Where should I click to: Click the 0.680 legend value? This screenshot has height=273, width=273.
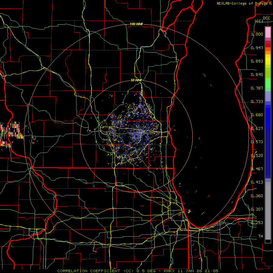click(257, 115)
